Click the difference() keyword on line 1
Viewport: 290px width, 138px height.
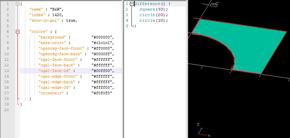click(149, 4)
